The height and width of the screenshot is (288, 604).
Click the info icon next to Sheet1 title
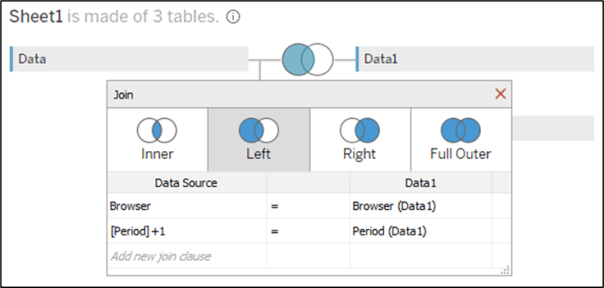[x=233, y=17]
